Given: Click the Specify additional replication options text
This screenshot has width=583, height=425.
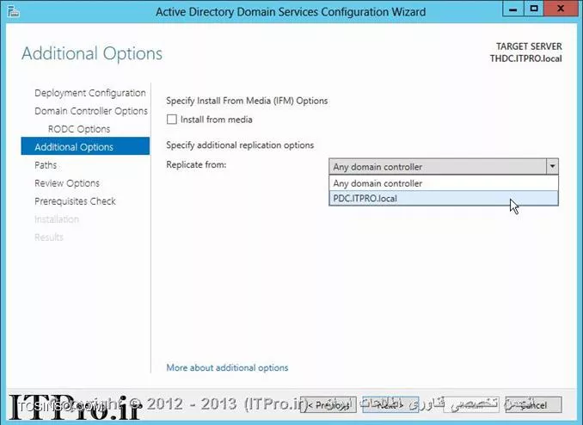Looking at the screenshot, I should [x=240, y=145].
